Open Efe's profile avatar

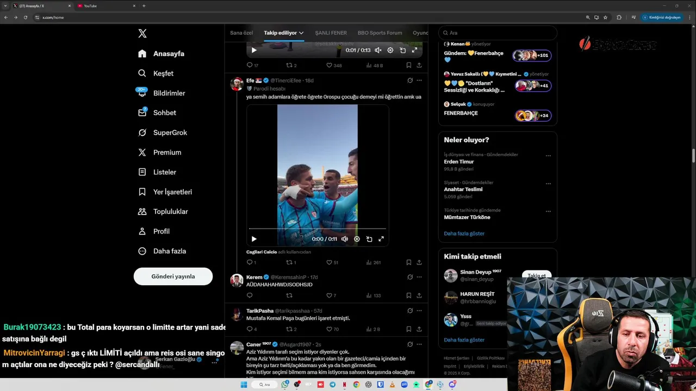(x=237, y=84)
